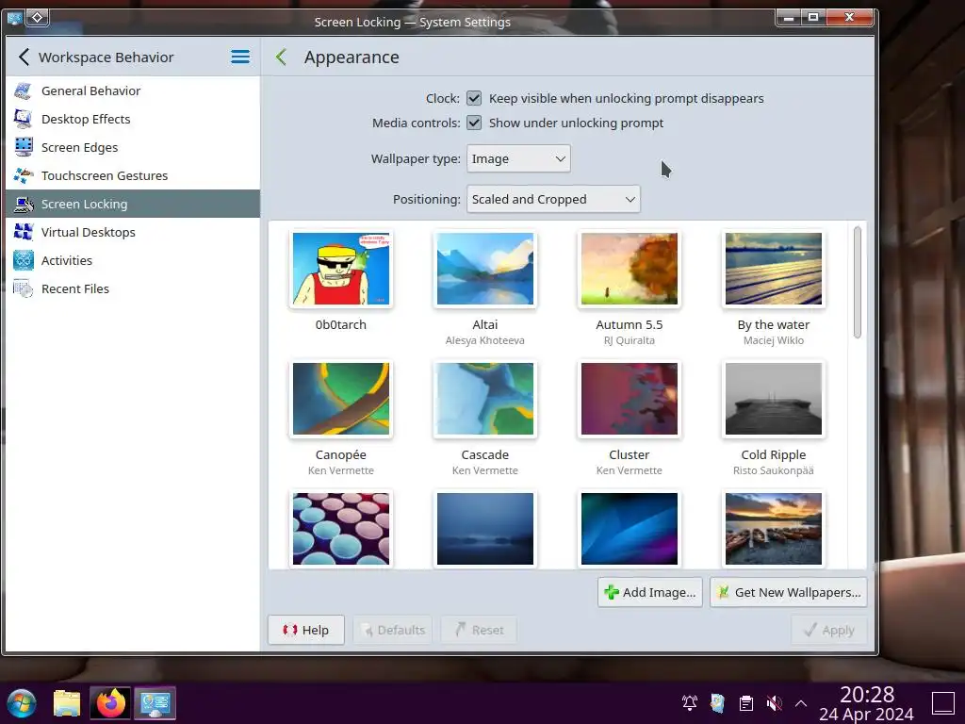Click the Activities sidebar icon
The width and height of the screenshot is (965, 724).
(x=24, y=261)
